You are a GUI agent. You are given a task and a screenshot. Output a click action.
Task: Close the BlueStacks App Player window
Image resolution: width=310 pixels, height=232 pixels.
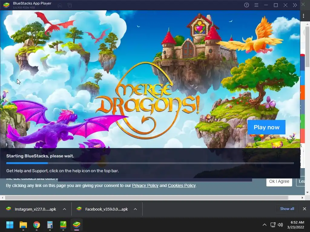click(285, 5)
